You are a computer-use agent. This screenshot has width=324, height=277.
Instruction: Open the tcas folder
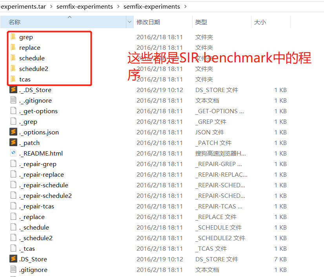tap(26, 79)
